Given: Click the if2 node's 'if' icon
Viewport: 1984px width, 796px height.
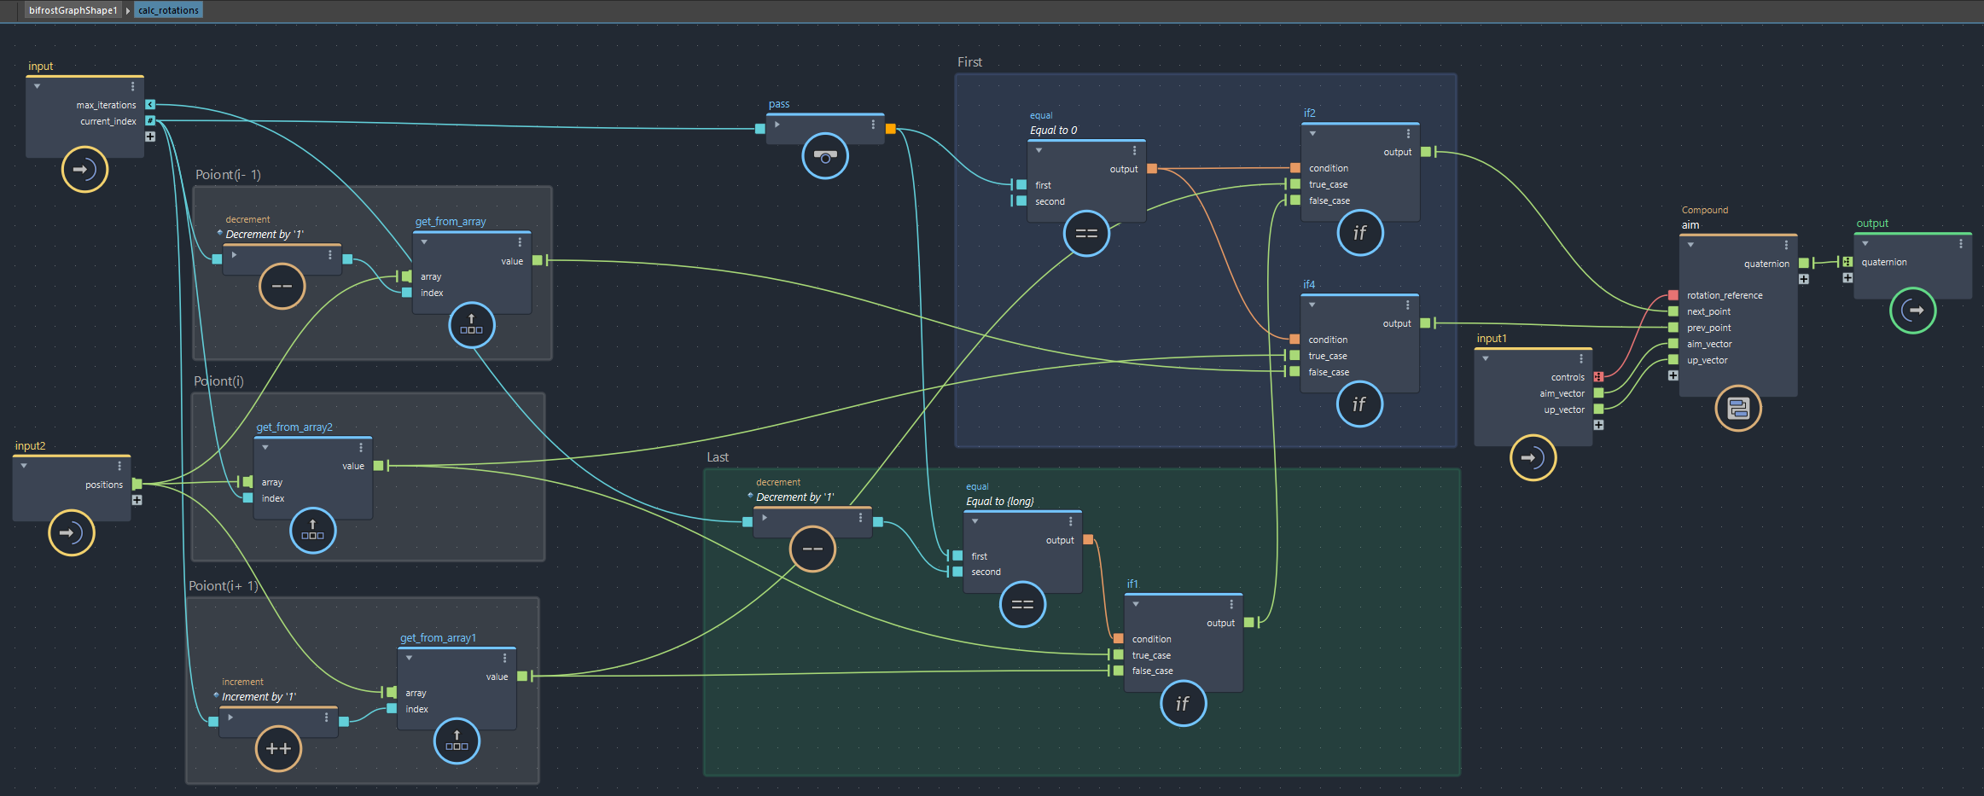Looking at the screenshot, I should (x=1359, y=233).
